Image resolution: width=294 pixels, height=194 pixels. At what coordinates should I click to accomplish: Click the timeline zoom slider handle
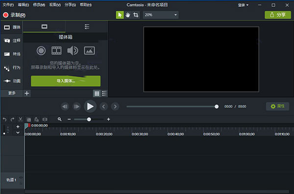(89, 120)
